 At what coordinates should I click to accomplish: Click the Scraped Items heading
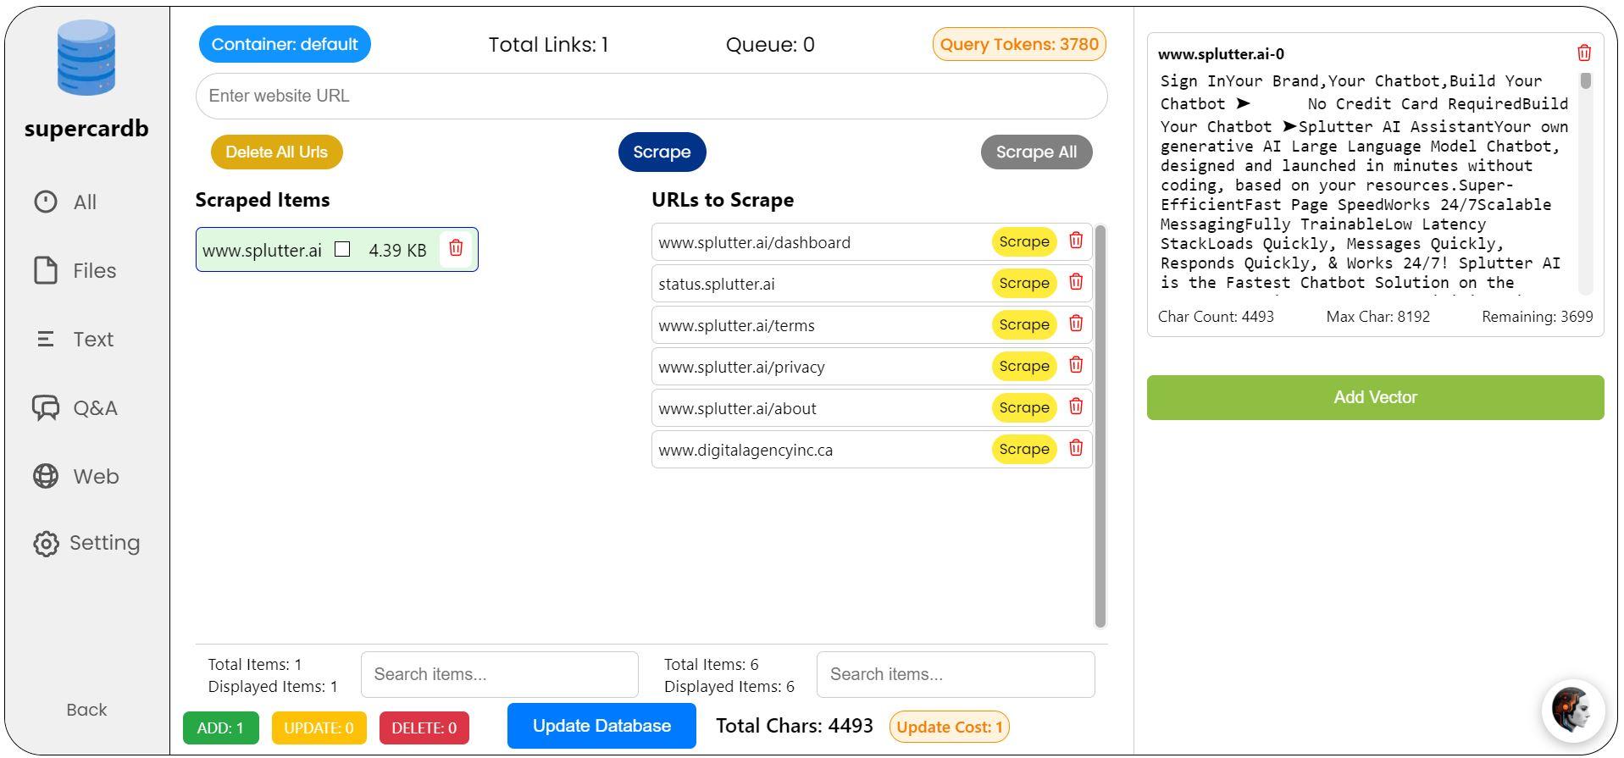tap(263, 200)
